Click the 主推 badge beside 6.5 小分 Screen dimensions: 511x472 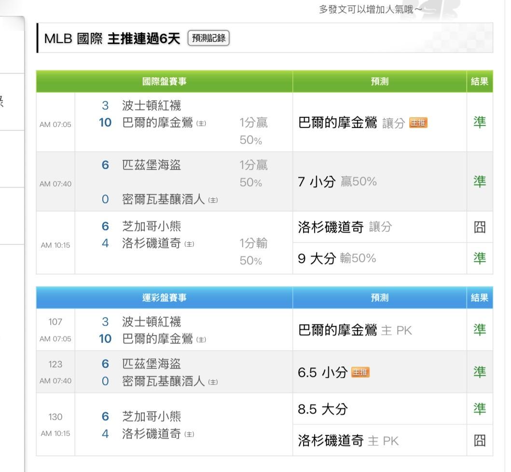click(360, 372)
